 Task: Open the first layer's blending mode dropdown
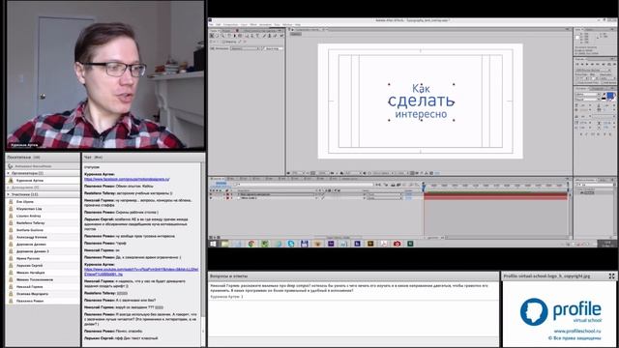384,194
